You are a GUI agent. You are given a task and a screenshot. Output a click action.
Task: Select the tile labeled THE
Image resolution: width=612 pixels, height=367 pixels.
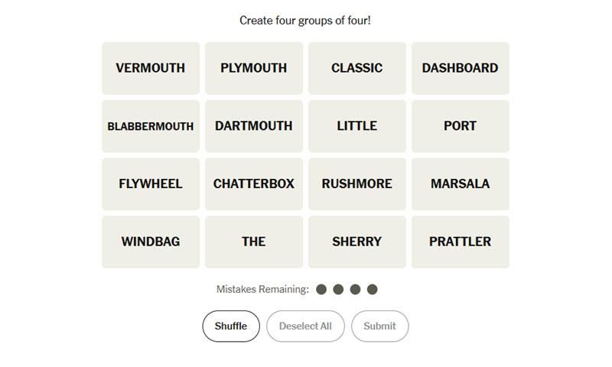pyautogui.click(x=254, y=242)
